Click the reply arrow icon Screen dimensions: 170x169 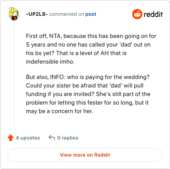coord(52,138)
